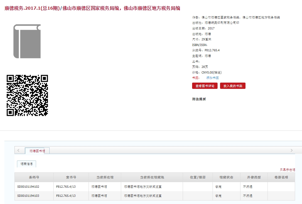Click the right arrow of library tabs
The image size is (302, 204).
(292, 150)
